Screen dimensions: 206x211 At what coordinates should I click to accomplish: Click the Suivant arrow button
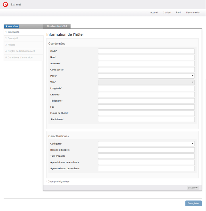click(x=193, y=188)
